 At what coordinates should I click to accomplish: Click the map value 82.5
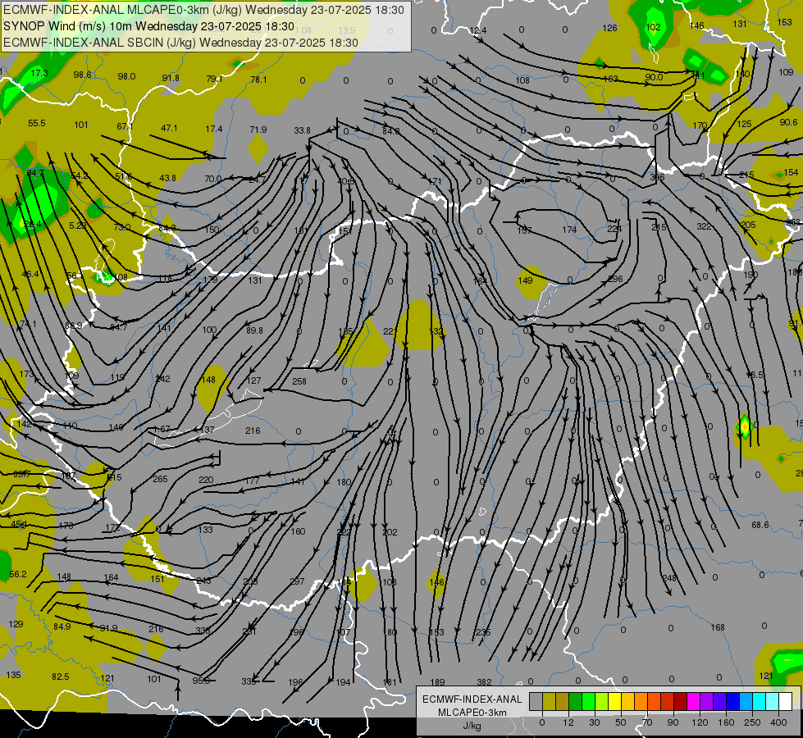pyautogui.click(x=61, y=676)
